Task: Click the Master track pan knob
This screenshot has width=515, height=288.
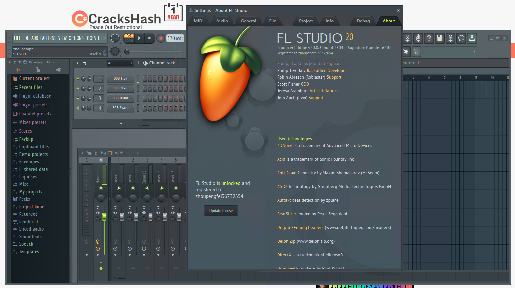Action: pos(101,198)
